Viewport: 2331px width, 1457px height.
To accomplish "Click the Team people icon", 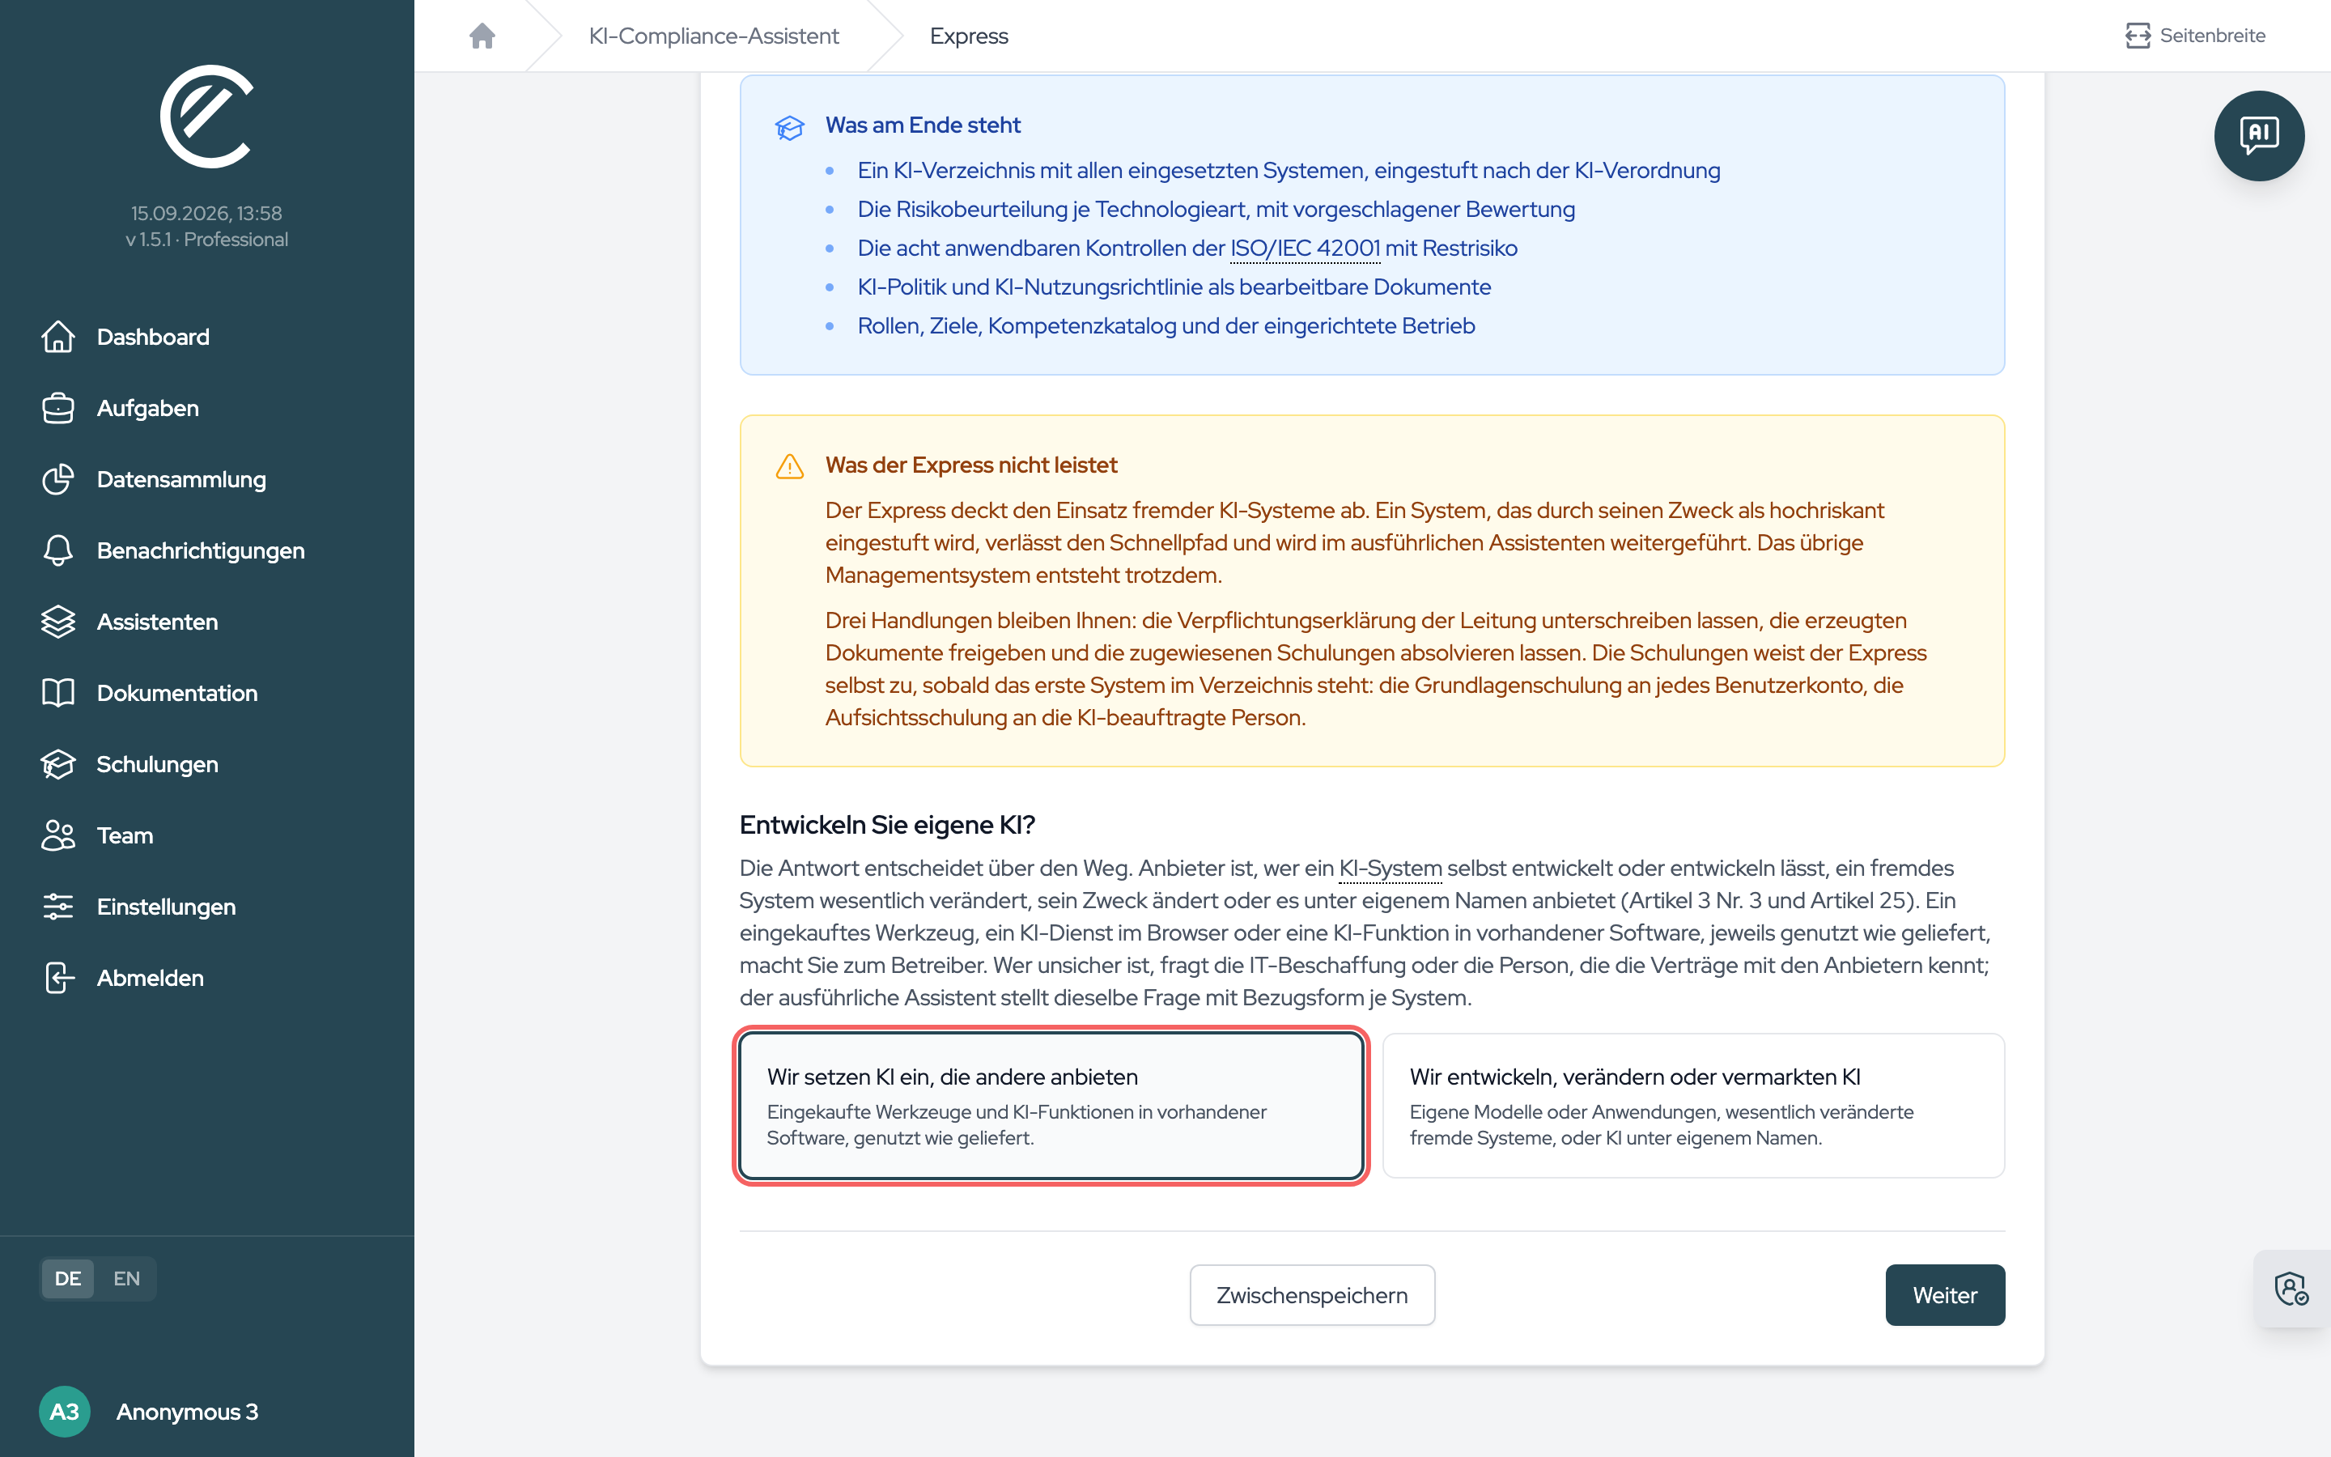I will point(57,835).
